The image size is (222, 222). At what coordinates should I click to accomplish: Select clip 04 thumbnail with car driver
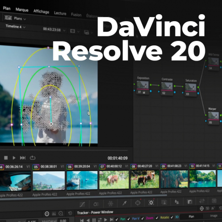[15, 181]
